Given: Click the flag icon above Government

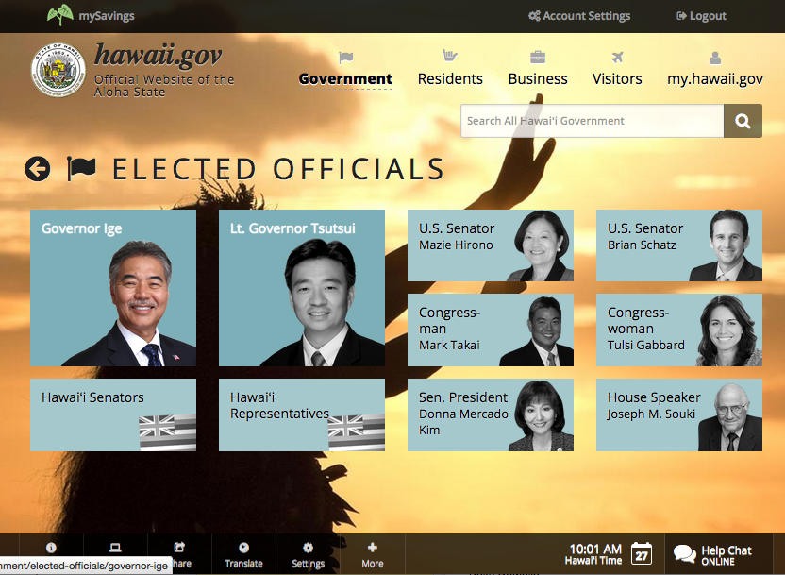Looking at the screenshot, I should [x=345, y=58].
